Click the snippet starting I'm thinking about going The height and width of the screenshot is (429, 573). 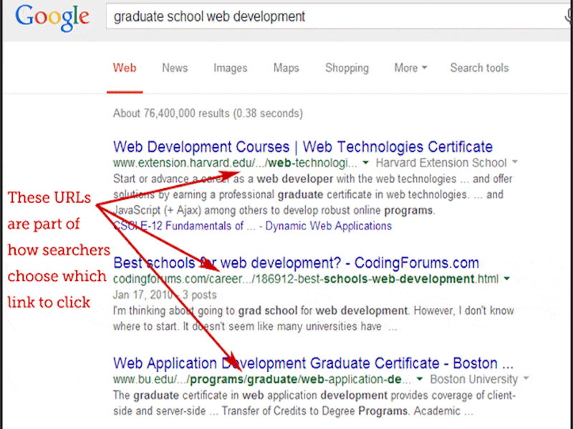pyautogui.click(x=313, y=318)
